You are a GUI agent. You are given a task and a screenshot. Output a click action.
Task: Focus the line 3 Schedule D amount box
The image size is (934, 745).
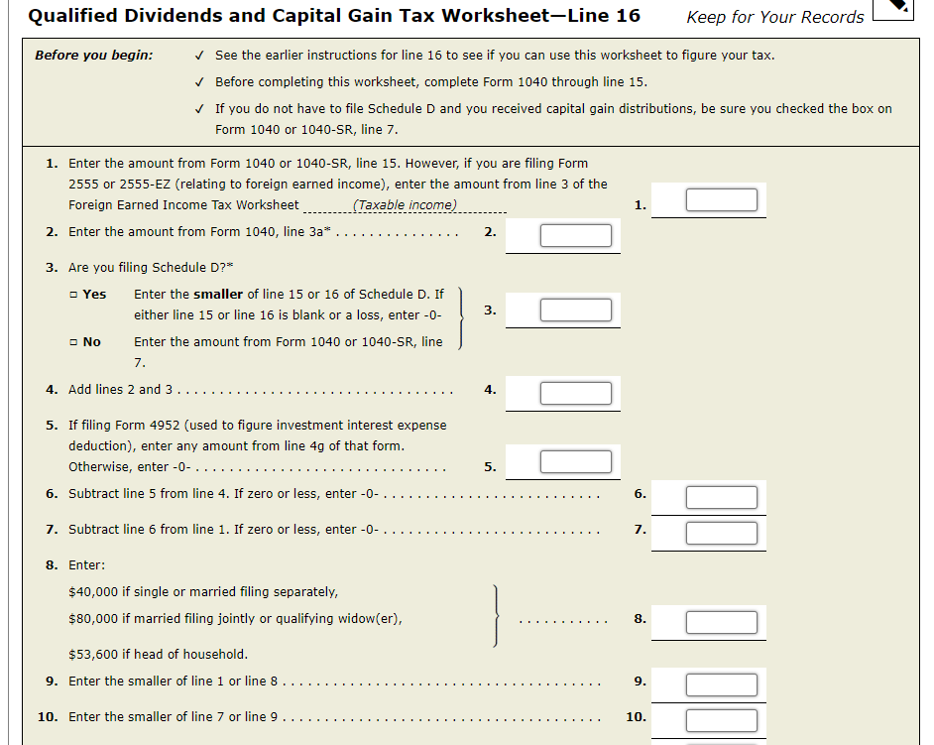[x=576, y=310]
